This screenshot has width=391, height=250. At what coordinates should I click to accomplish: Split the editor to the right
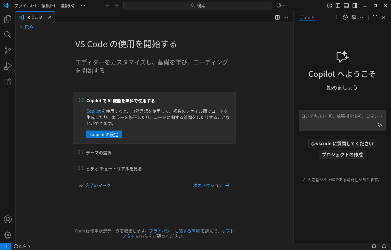point(277,17)
